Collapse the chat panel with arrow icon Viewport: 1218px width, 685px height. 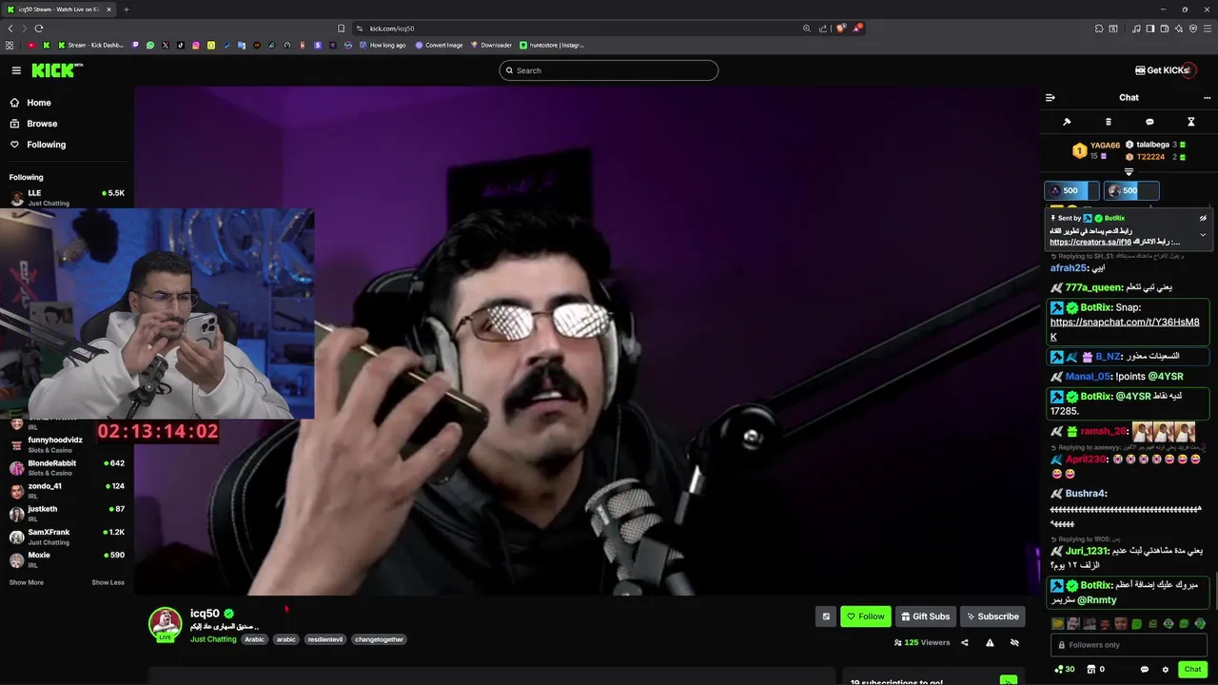[x=1051, y=97]
